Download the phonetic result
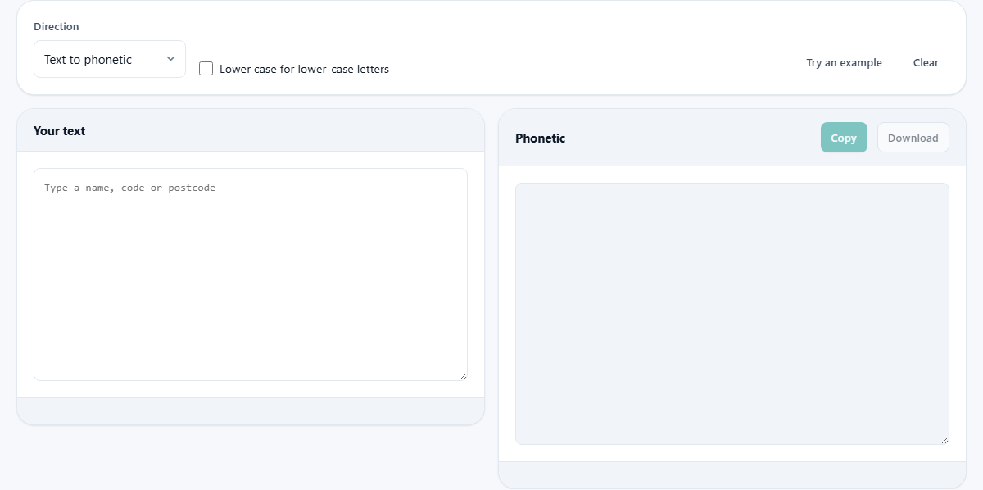 (x=913, y=138)
